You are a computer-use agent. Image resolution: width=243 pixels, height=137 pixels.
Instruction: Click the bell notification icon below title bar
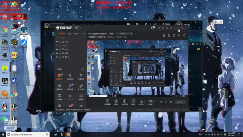(x=179, y=35)
